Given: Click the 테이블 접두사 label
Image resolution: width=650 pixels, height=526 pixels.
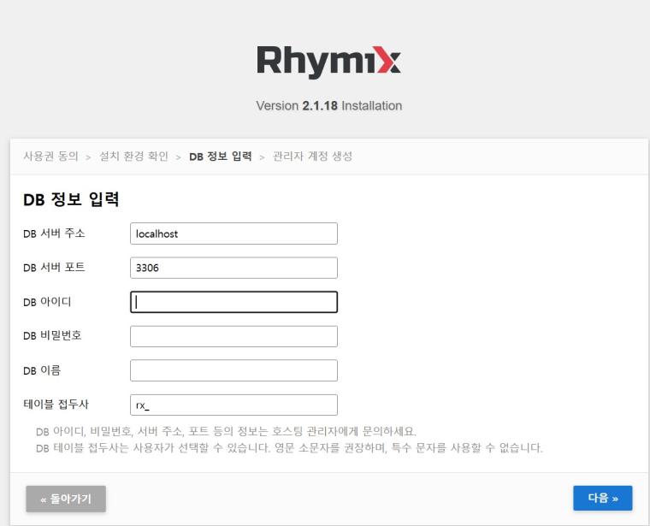Looking at the screenshot, I should pos(56,405).
